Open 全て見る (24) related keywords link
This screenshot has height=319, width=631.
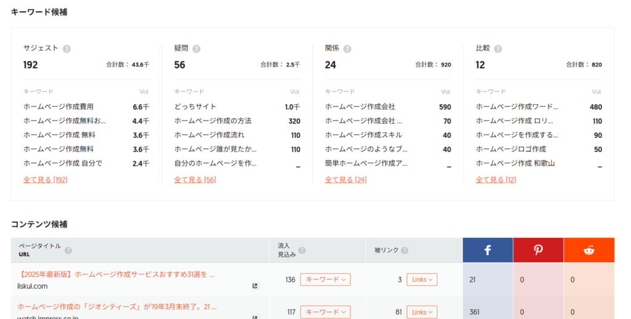click(x=346, y=180)
